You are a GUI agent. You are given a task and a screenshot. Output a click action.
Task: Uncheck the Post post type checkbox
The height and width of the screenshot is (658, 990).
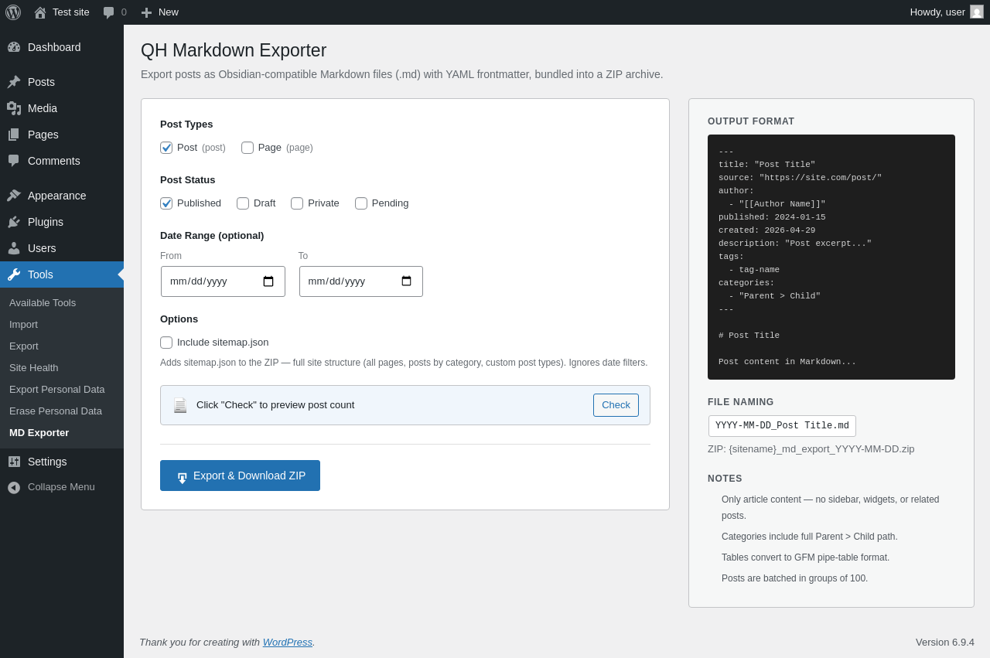(x=166, y=148)
